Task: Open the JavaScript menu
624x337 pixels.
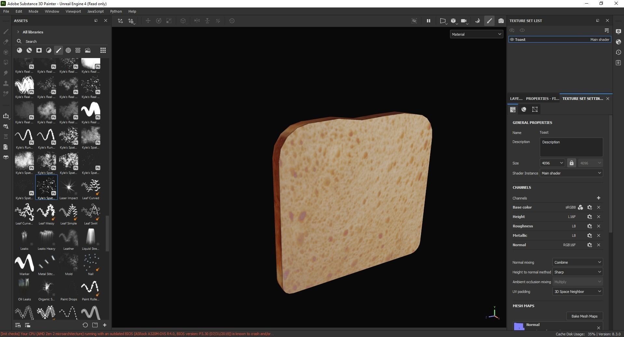Action: (95, 11)
